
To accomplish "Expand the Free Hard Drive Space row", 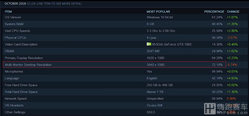I will 124,85.
